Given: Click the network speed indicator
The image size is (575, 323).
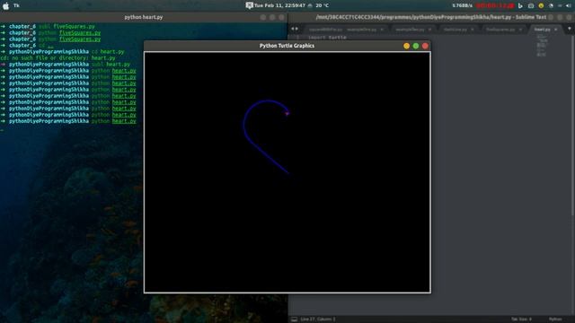Looking at the screenshot, I should pyautogui.click(x=462, y=5).
